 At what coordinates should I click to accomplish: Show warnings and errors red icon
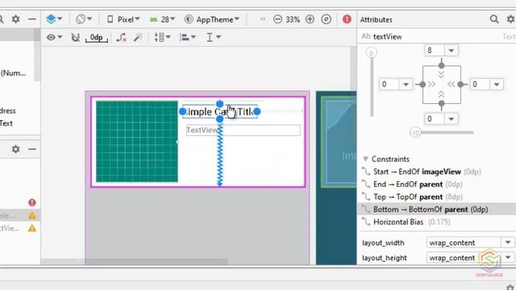[x=347, y=19]
